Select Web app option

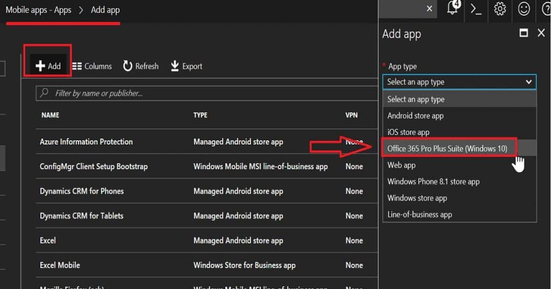click(460, 165)
